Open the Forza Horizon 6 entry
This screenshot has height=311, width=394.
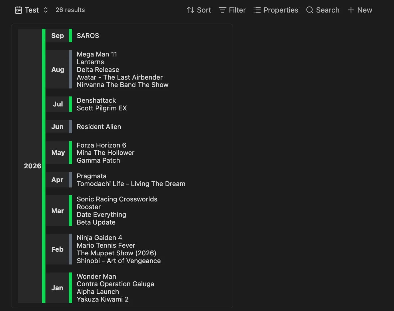102,145
